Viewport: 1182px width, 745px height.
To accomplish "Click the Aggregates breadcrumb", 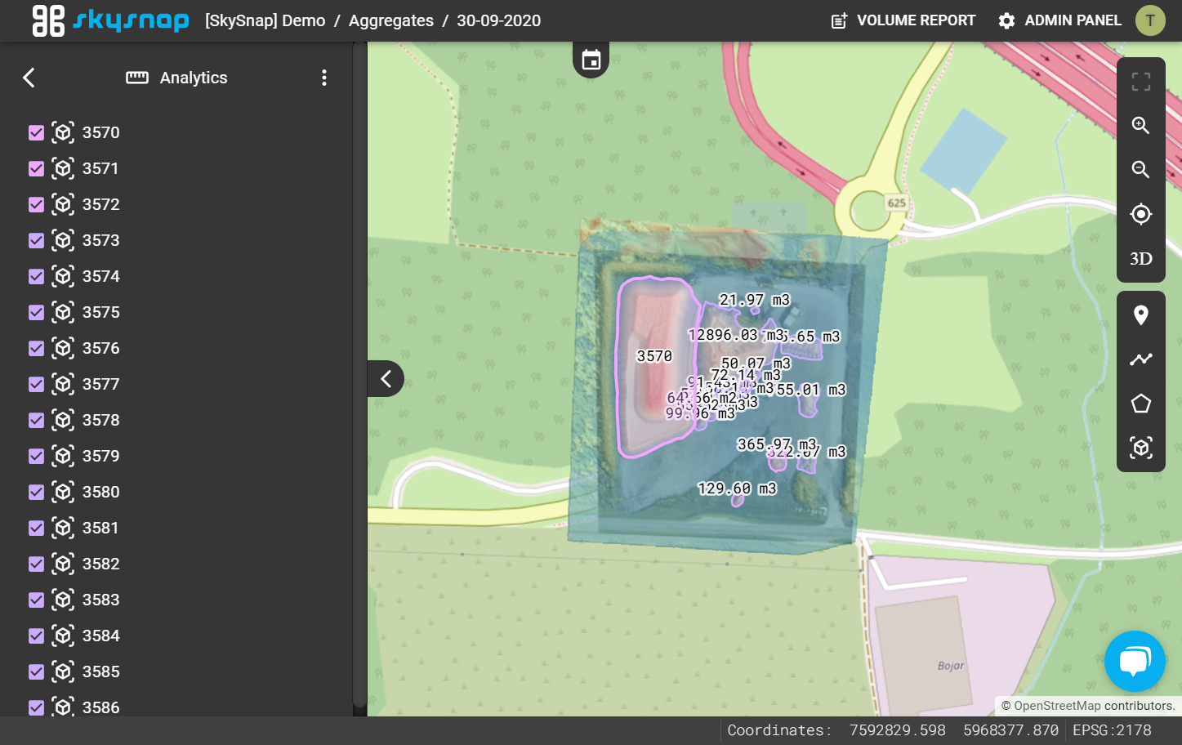I will click(391, 20).
